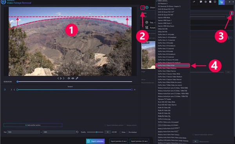This screenshot has width=235, height=144.
Task: Click the playback position slider handle
Action: [x=18, y=81]
